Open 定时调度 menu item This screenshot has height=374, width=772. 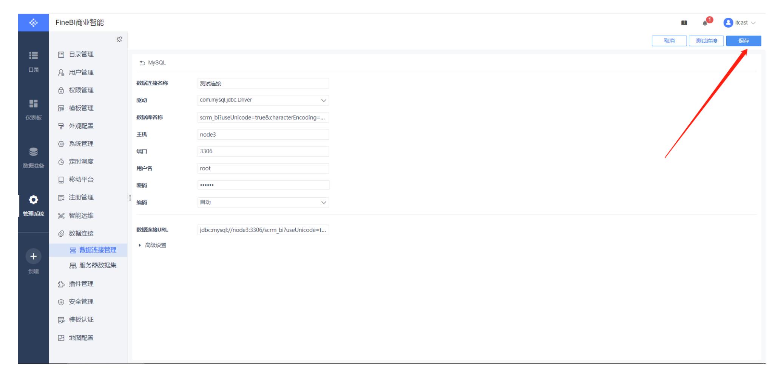coord(88,162)
